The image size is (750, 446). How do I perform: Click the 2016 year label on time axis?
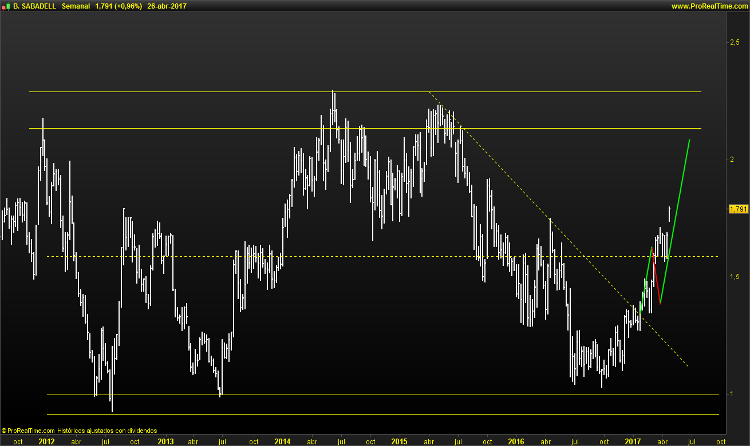click(516, 441)
